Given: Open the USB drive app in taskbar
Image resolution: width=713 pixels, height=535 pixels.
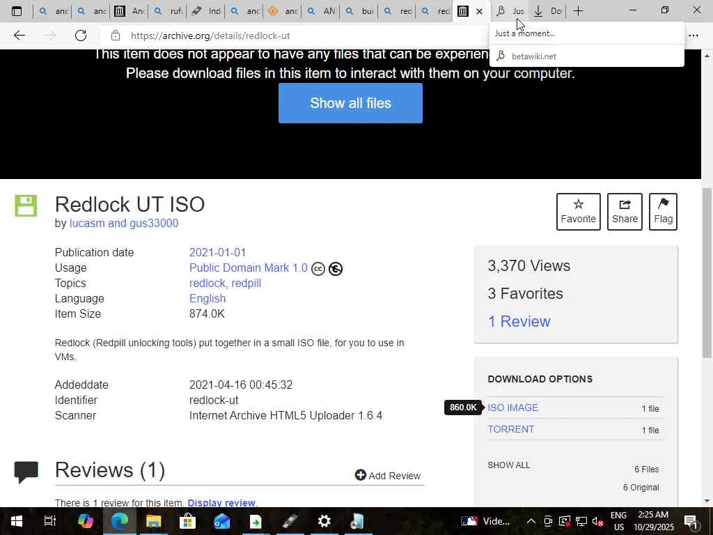Looking at the screenshot, I should [x=290, y=521].
